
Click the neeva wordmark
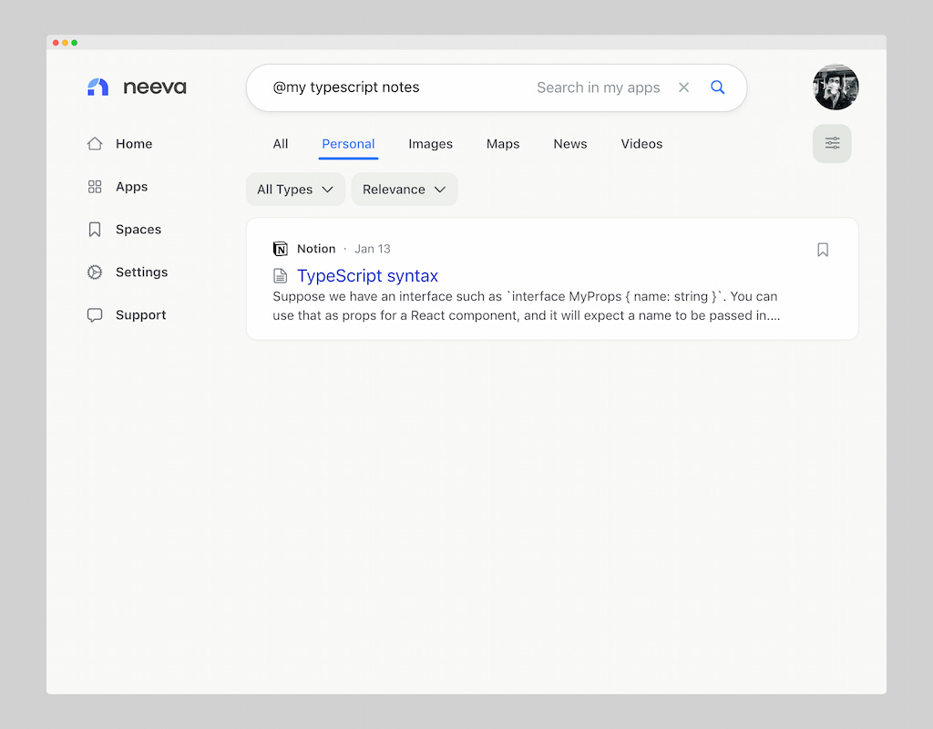[155, 87]
